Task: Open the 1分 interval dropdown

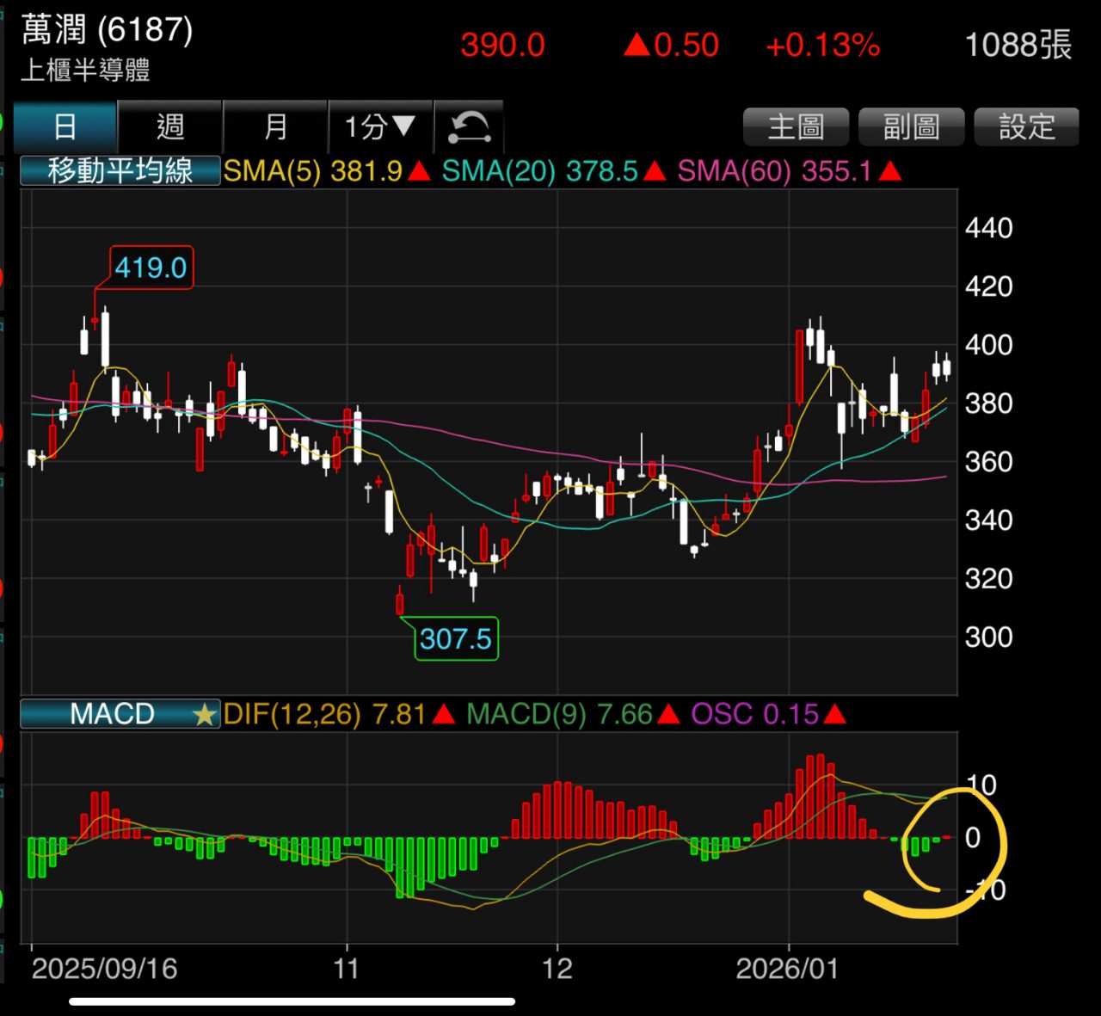Action: 380,127
